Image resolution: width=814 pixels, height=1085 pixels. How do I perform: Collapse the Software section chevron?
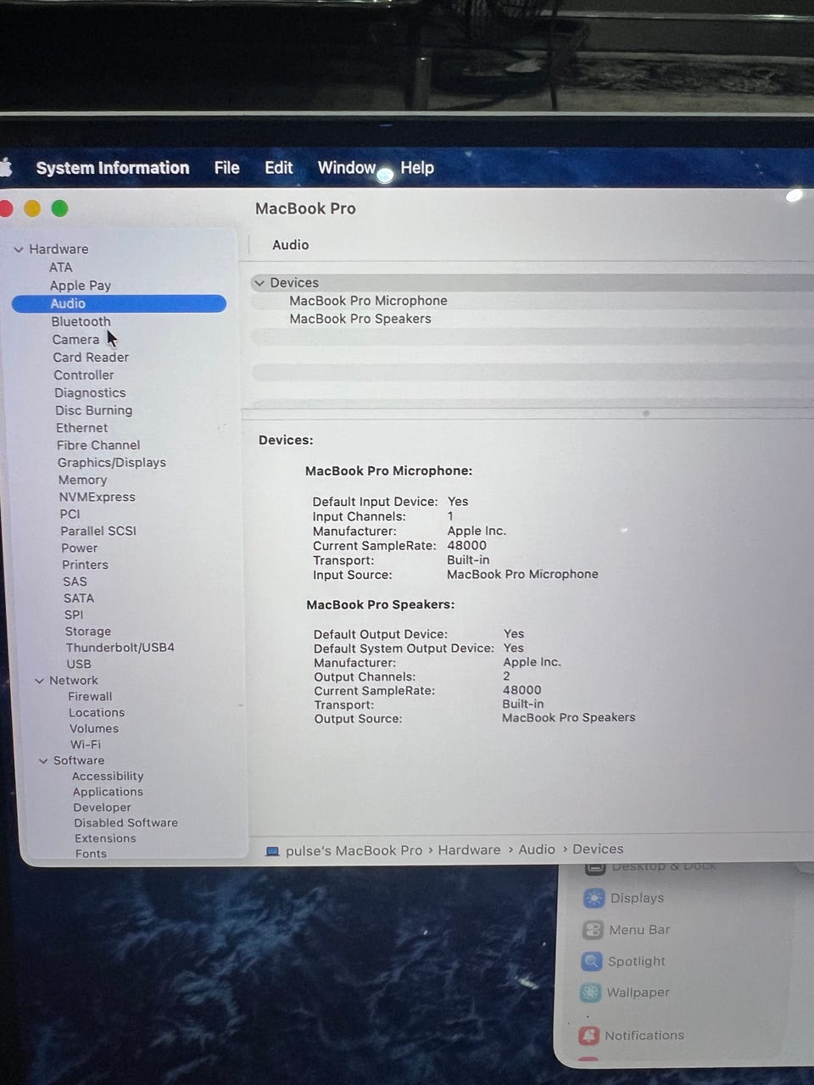coord(43,760)
